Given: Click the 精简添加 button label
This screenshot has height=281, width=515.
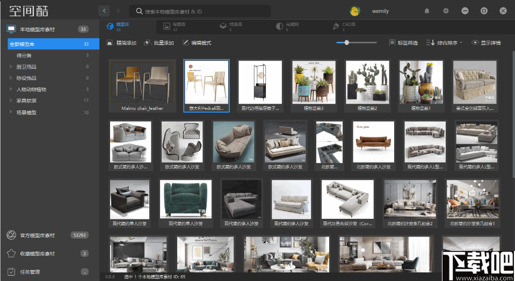Looking at the screenshot, I should click(x=126, y=43).
